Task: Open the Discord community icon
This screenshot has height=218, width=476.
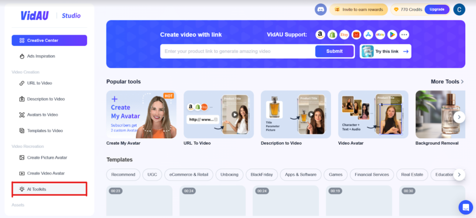Action: coord(321,9)
